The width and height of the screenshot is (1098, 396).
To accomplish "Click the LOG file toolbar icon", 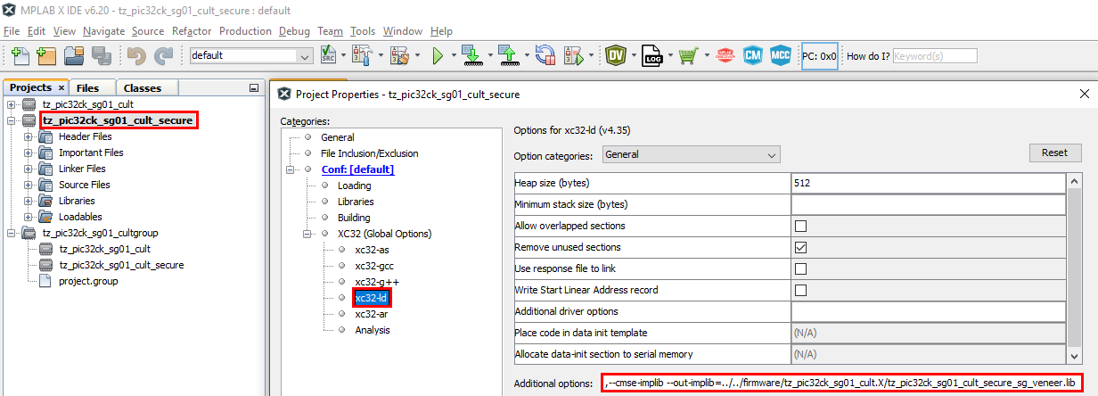I will (x=652, y=55).
